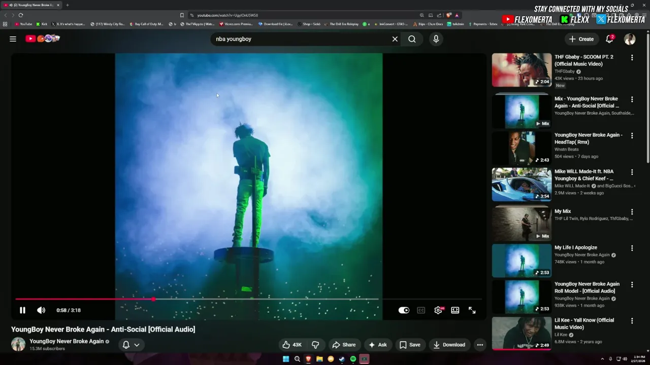Screen dimensions: 650x365
Task: Play the My Life I Apologize thumbnail
Action: pyautogui.click(x=522, y=261)
